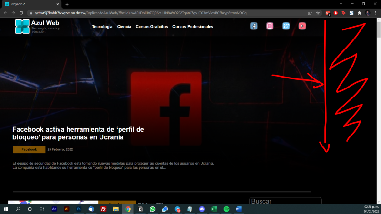Reload the page with the refresh icon
Screen dimensions: 381x214
click(x=21, y=13)
